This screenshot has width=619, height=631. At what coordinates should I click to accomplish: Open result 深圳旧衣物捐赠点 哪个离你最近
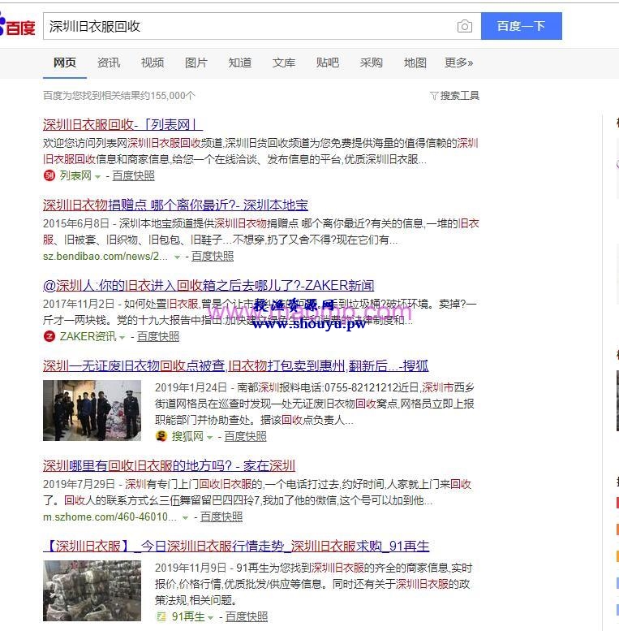point(175,205)
